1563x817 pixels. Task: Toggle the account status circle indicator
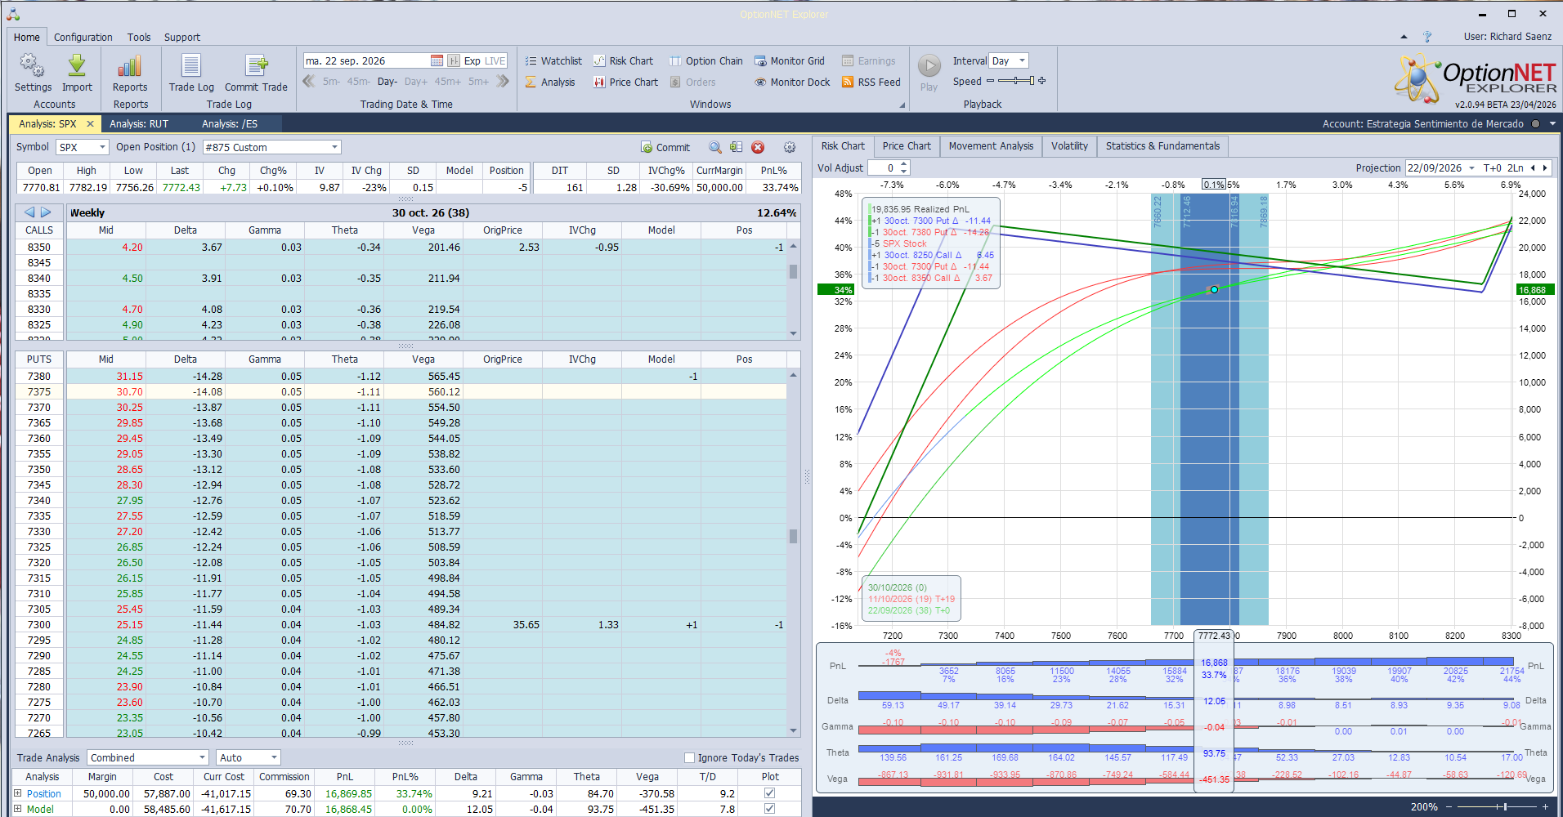(1535, 124)
